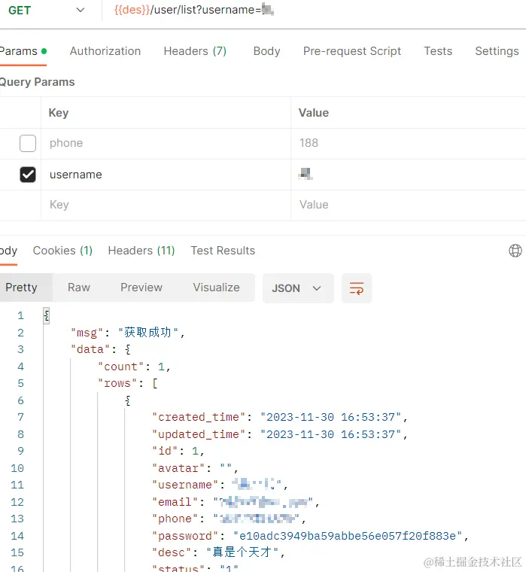The width and height of the screenshot is (526, 572).
Task: Open the response Cookies (1) tab
Action: click(x=62, y=251)
